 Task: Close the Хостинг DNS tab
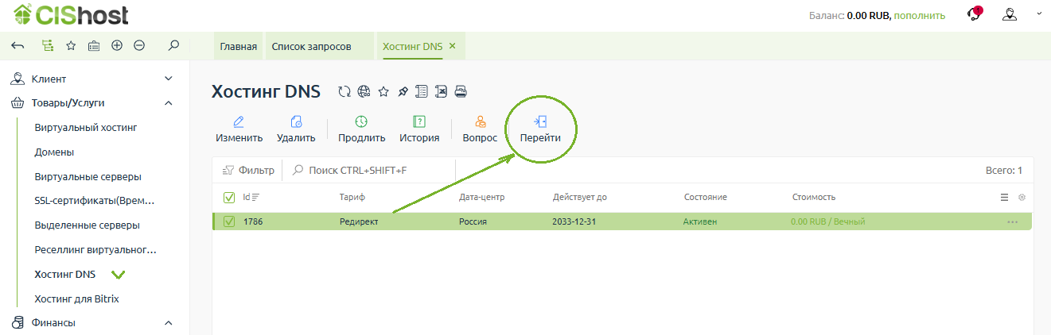(x=453, y=46)
